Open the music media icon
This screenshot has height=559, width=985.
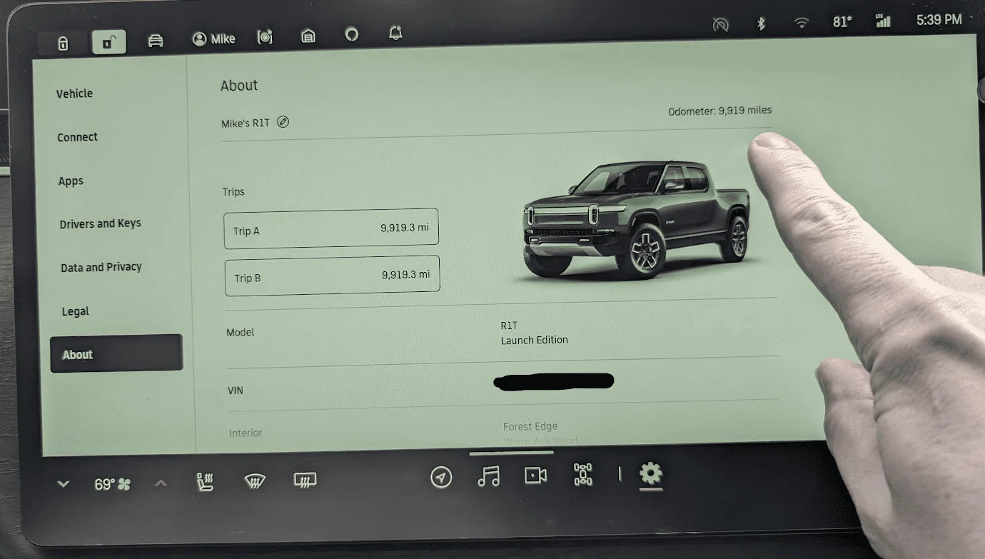tap(488, 476)
